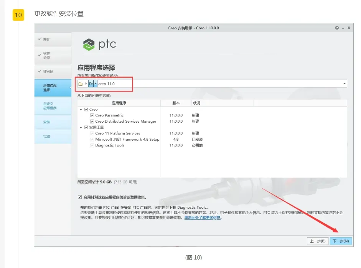Click the arrow before D: drive segment

click(86, 83)
